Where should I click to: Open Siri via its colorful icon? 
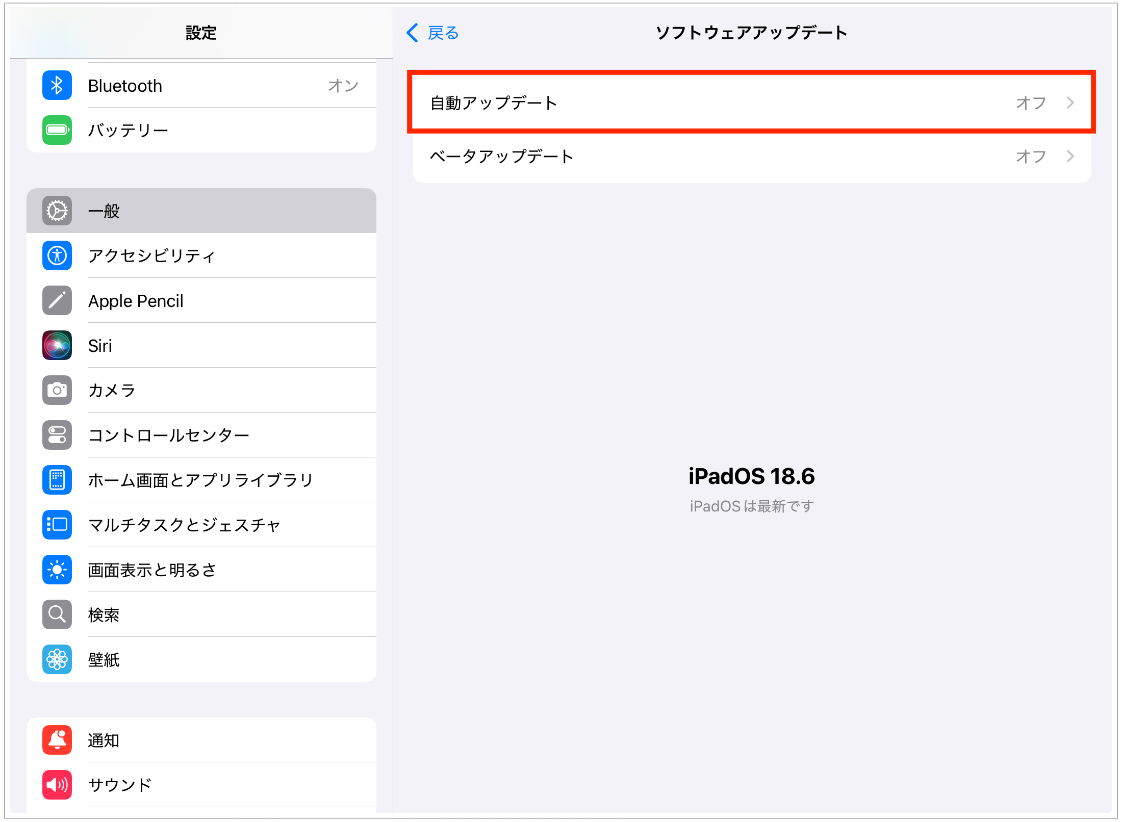(x=57, y=345)
